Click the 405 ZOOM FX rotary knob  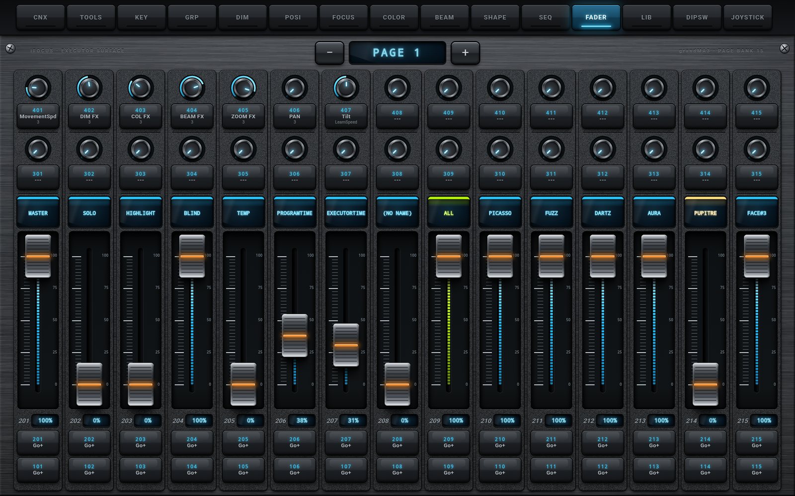click(x=243, y=88)
